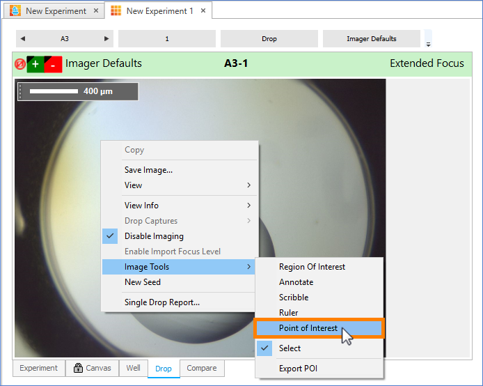Screen dimensions: 483x386
Task: Go to previous well with left arrow
Action: point(22,38)
